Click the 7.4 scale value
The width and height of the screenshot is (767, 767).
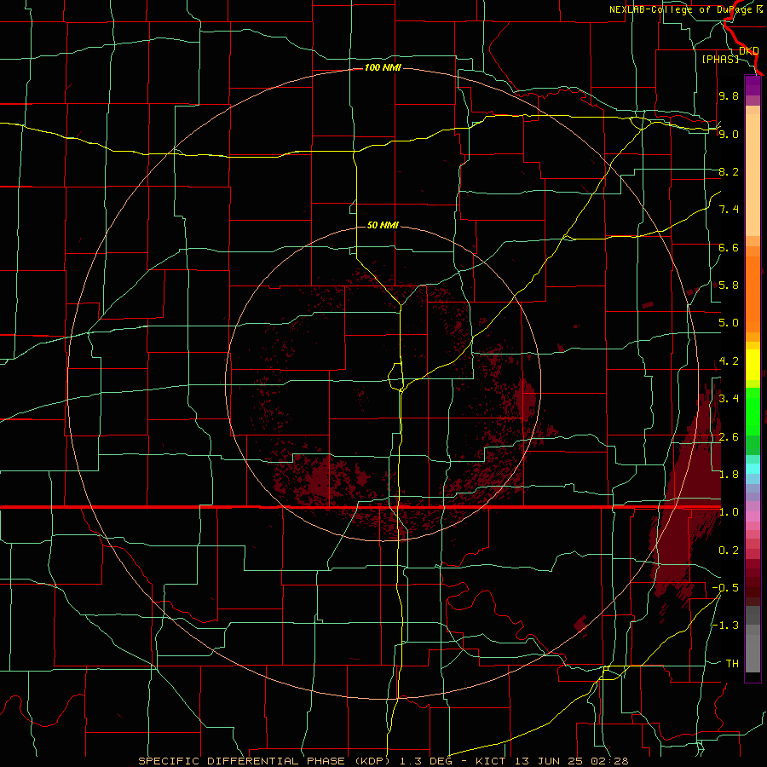729,210
